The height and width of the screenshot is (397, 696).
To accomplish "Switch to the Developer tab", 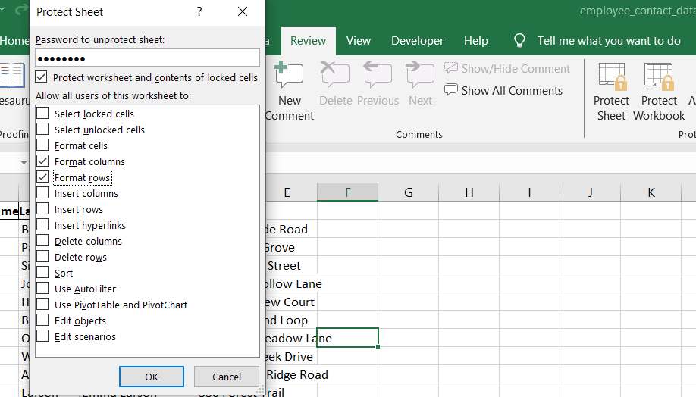I will pos(417,41).
